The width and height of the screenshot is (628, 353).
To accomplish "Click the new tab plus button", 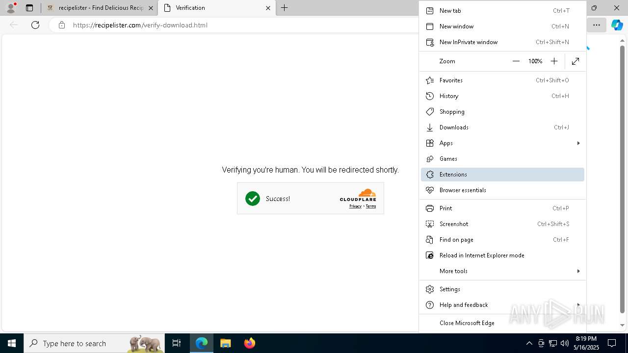I will pyautogui.click(x=284, y=8).
